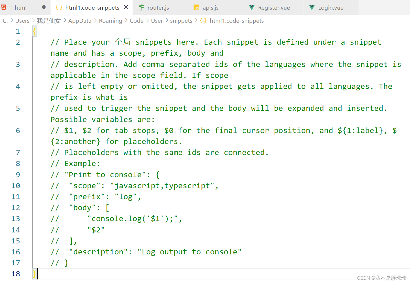Screen dimensions: 410x283
Task: Click the chevron after Roaming breadcrumb
Action: 126,20
